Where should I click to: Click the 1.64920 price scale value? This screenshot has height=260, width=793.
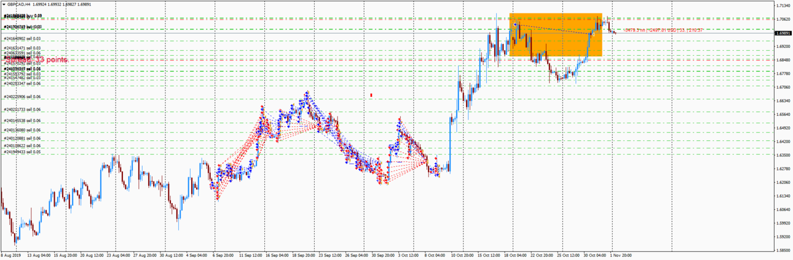pyautogui.click(x=783, y=128)
